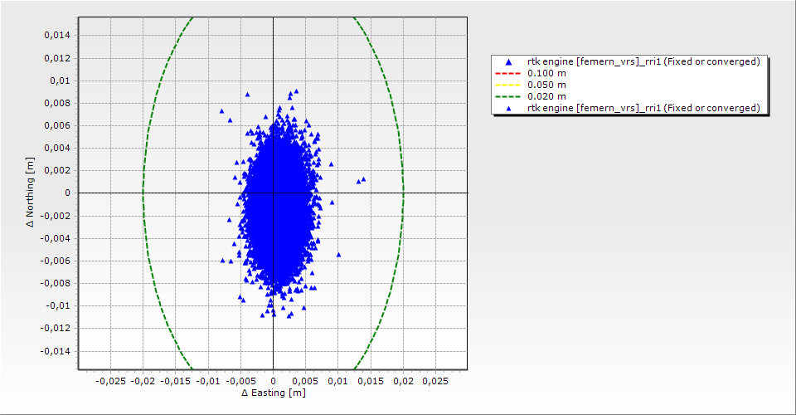
Task: Click the green dashed ellipse's leftmost point
Action: tap(143, 193)
